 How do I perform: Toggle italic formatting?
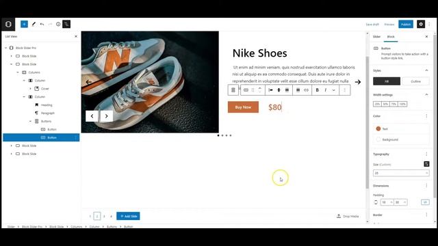(x=326, y=90)
